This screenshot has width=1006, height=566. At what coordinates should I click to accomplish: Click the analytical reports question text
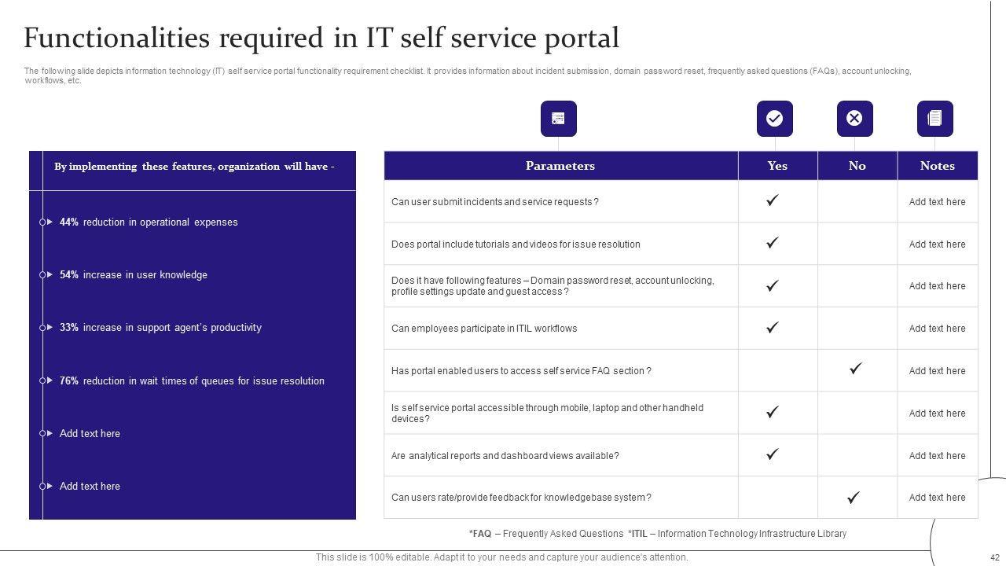505,456
